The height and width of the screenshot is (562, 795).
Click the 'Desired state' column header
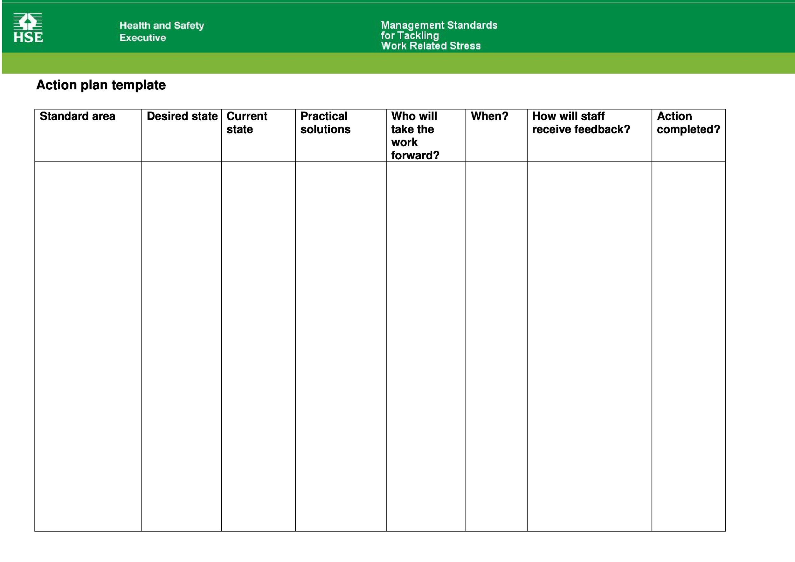pos(182,116)
